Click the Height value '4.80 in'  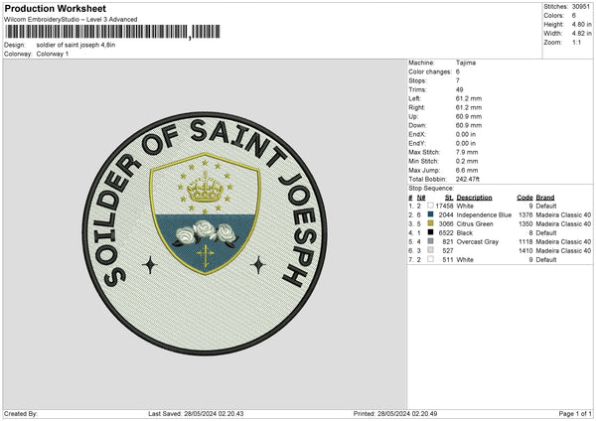point(581,24)
